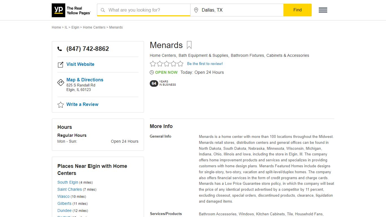Open the Elgin breadcrumb link
Image resolution: width=386 pixels, height=217 pixels.
point(75,27)
